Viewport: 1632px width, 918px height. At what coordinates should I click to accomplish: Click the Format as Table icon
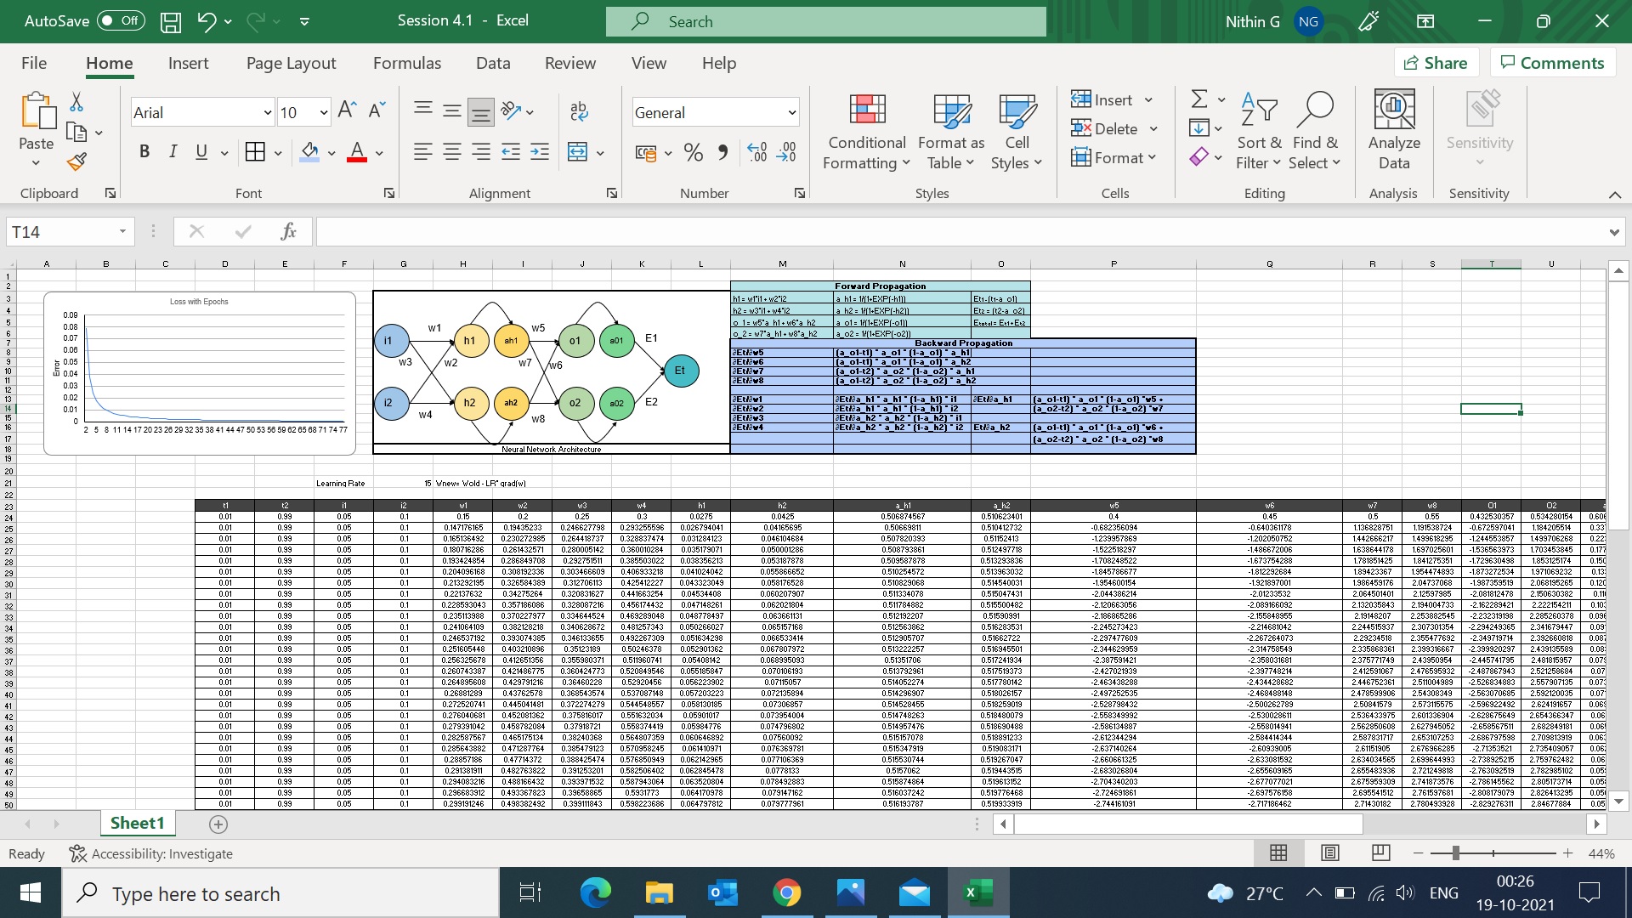pos(950,132)
